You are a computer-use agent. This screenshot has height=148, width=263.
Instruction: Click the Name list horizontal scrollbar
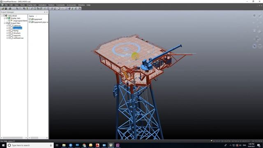tap(38, 138)
